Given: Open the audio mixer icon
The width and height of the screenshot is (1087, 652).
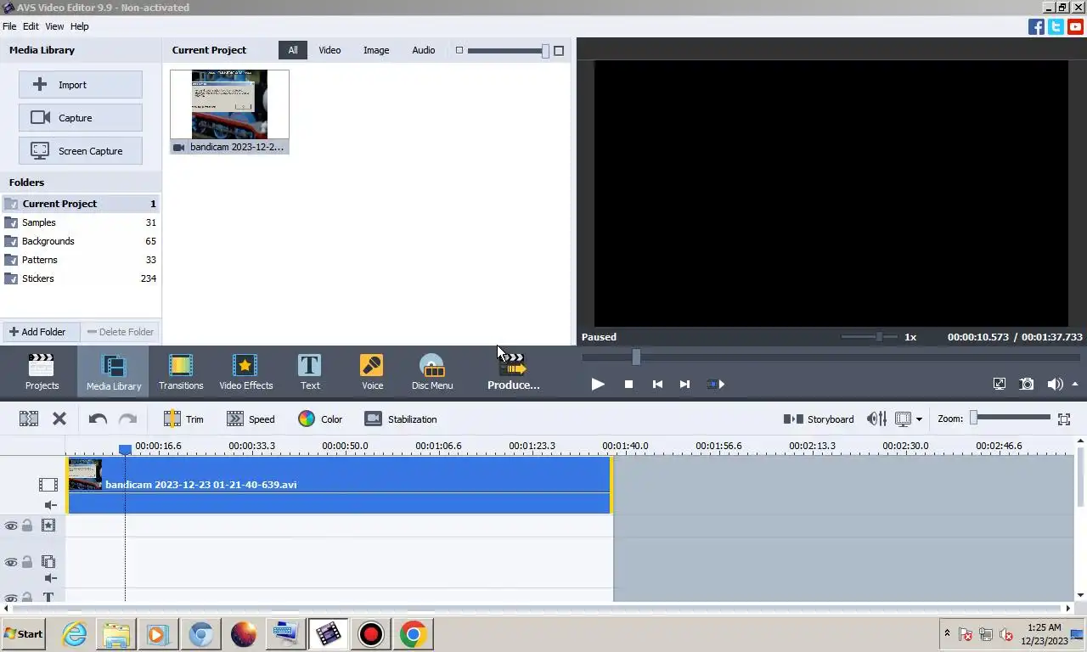Looking at the screenshot, I should point(876,419).
